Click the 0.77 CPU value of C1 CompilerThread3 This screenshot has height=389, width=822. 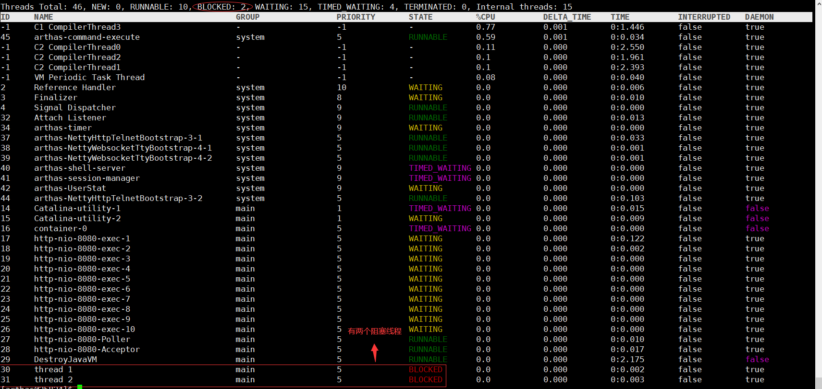486,27
